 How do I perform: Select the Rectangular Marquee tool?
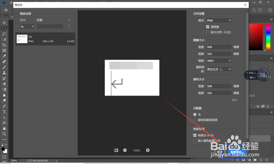click(4, 28)
